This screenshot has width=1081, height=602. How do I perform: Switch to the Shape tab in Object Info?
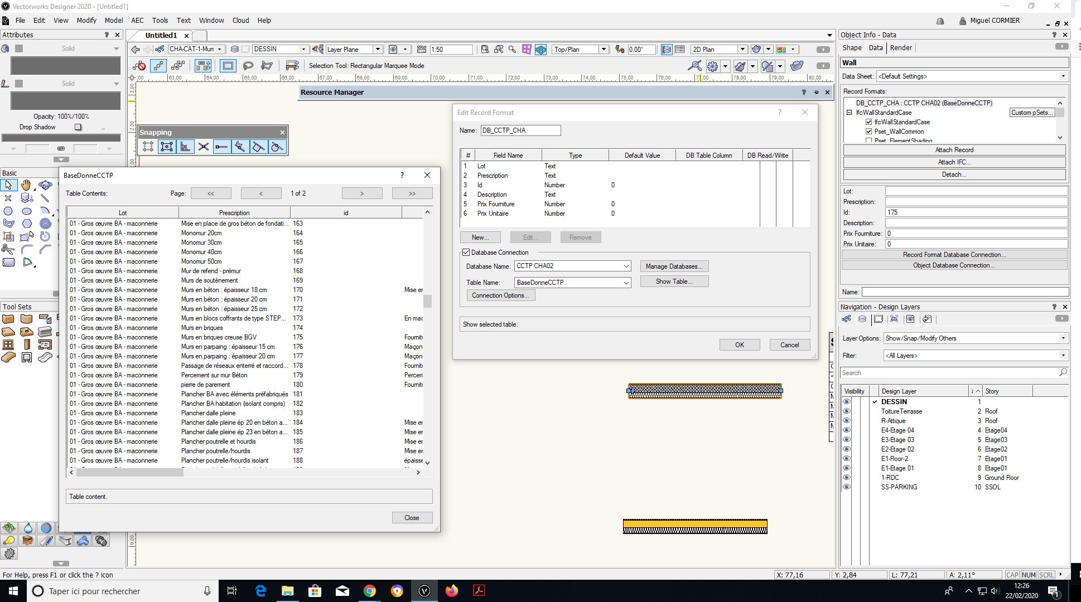852,48
